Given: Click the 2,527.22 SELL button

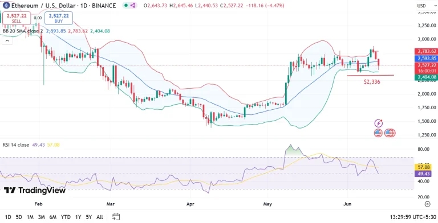Looking at the screenshot, I should (17, 18).
